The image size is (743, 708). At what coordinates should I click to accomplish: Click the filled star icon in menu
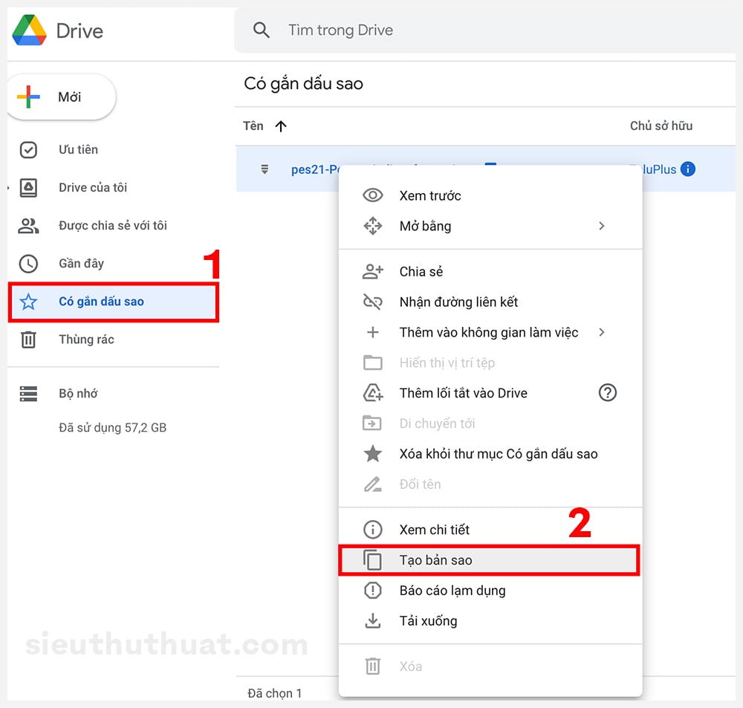(x=373, y=453)
